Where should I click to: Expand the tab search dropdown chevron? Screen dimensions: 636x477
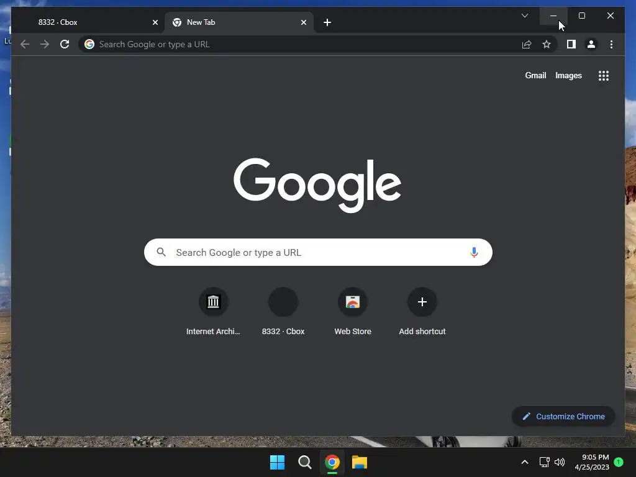524,16
